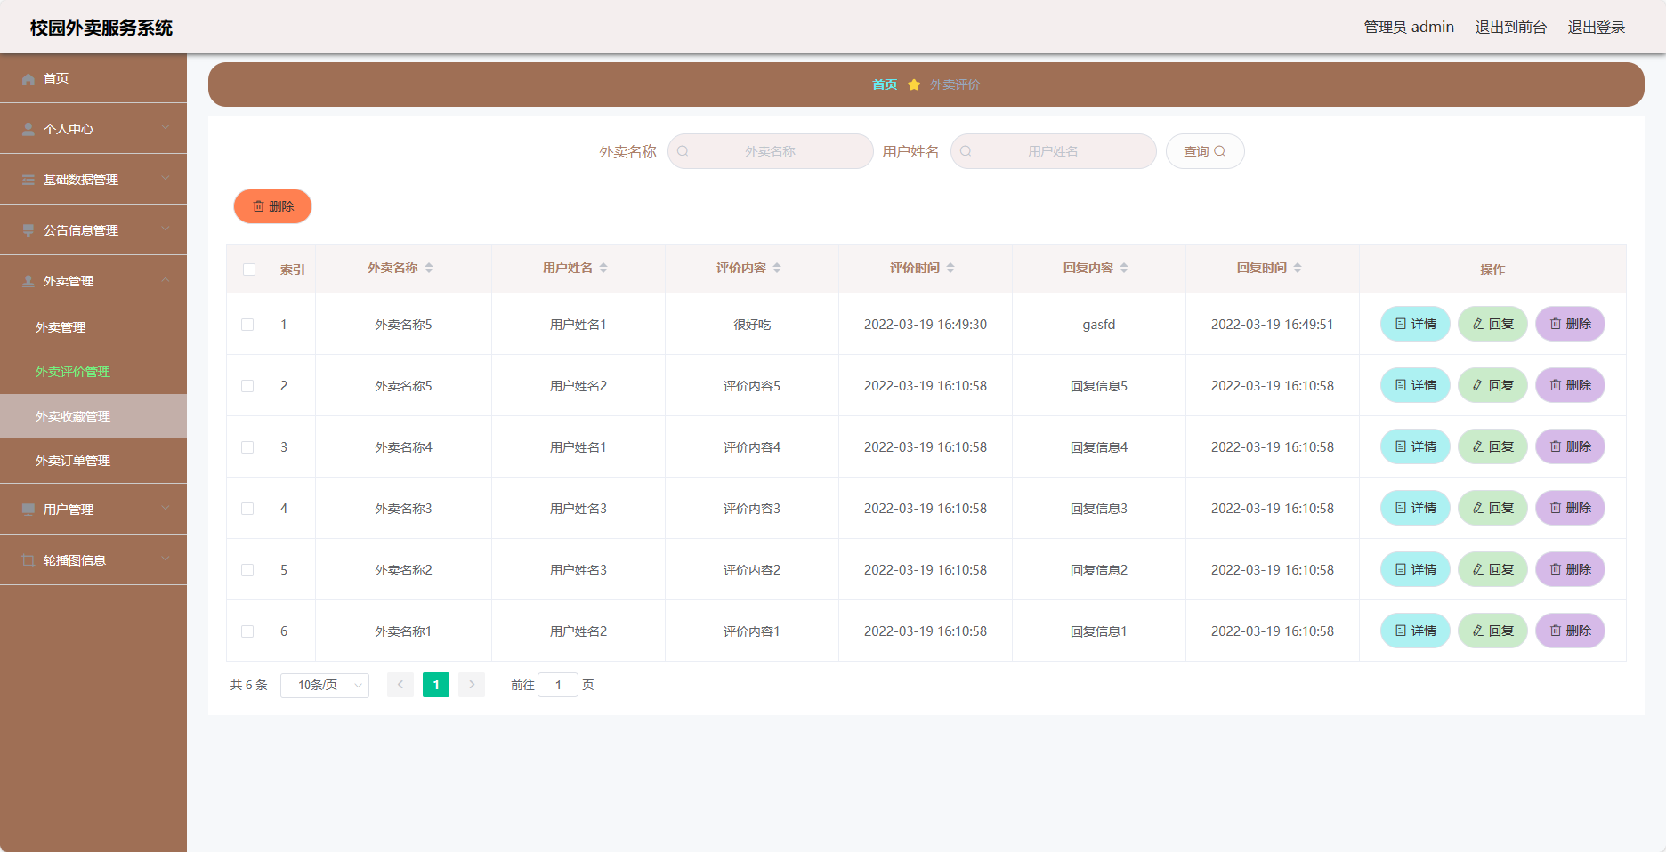Expand 轮播图信息 menu chevron

pos(166,559)
